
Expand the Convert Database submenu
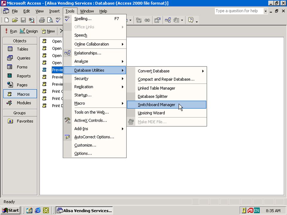[167, 71]
